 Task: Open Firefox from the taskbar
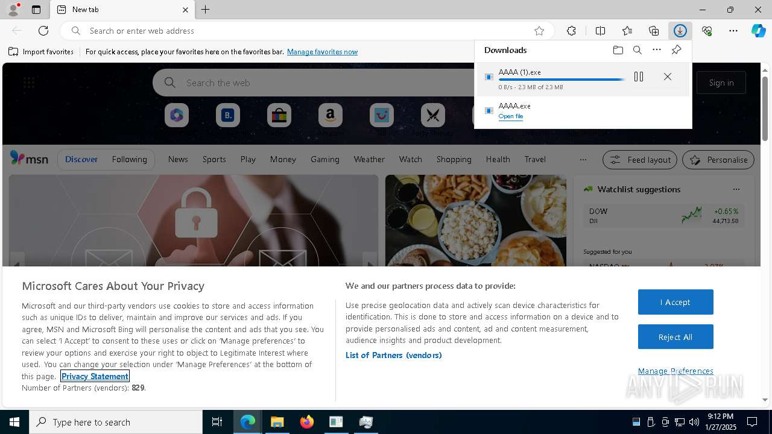[x=306, y=422]
